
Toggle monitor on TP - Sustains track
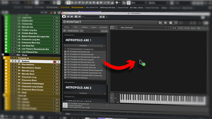[x=58, y=62]
